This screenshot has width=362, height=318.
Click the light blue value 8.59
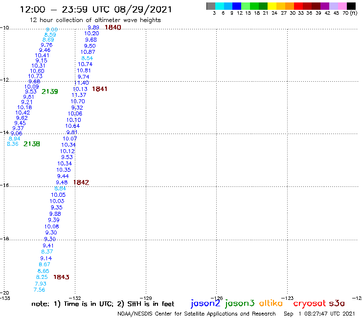pos(50,35)
